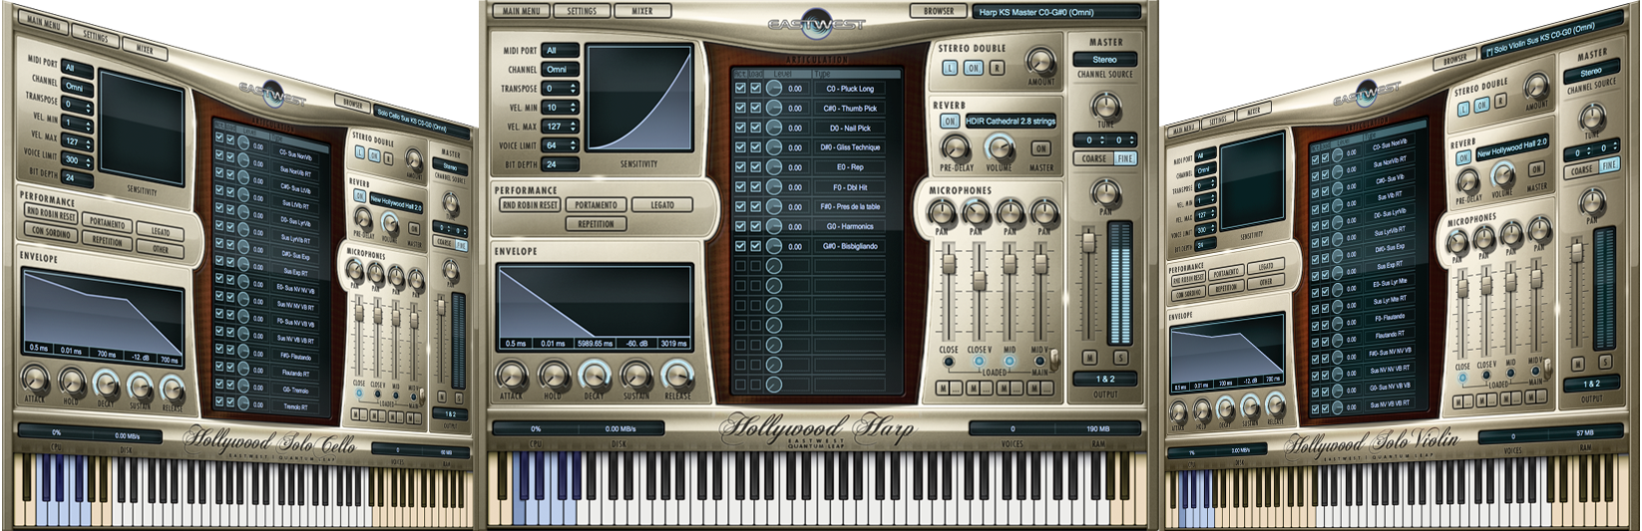Open the instrument selector Harp KS Master C0-G#0
Image resolution: width=1642 pixels, height=531 pixels.
point(1057,12)
